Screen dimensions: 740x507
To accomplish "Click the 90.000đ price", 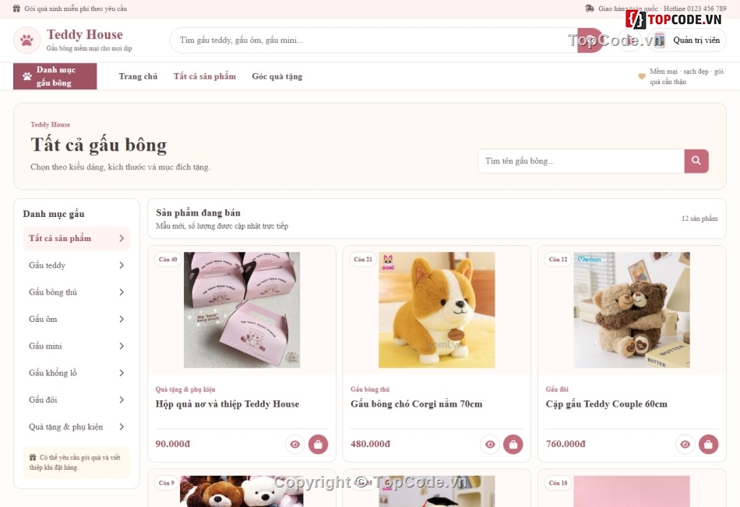I will pyautogui.click(x=173, y=444).
